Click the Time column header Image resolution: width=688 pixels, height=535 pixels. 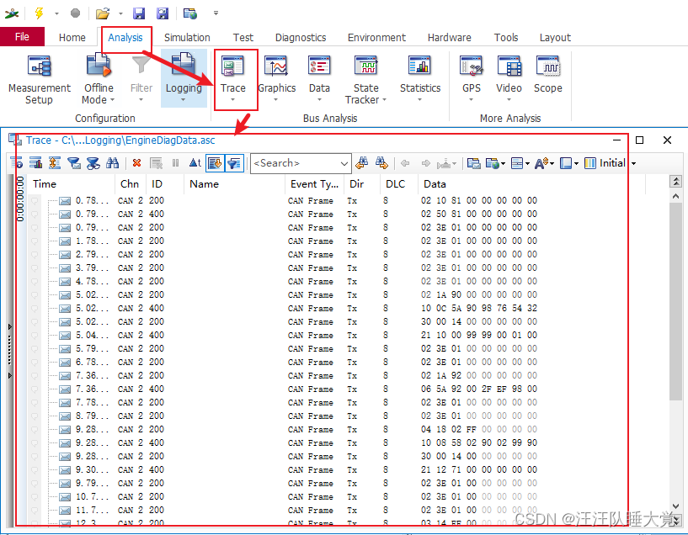[72, 184]
